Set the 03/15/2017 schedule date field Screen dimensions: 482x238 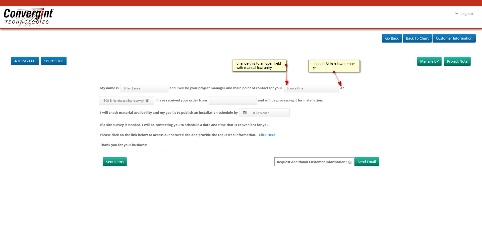[270, 113]
